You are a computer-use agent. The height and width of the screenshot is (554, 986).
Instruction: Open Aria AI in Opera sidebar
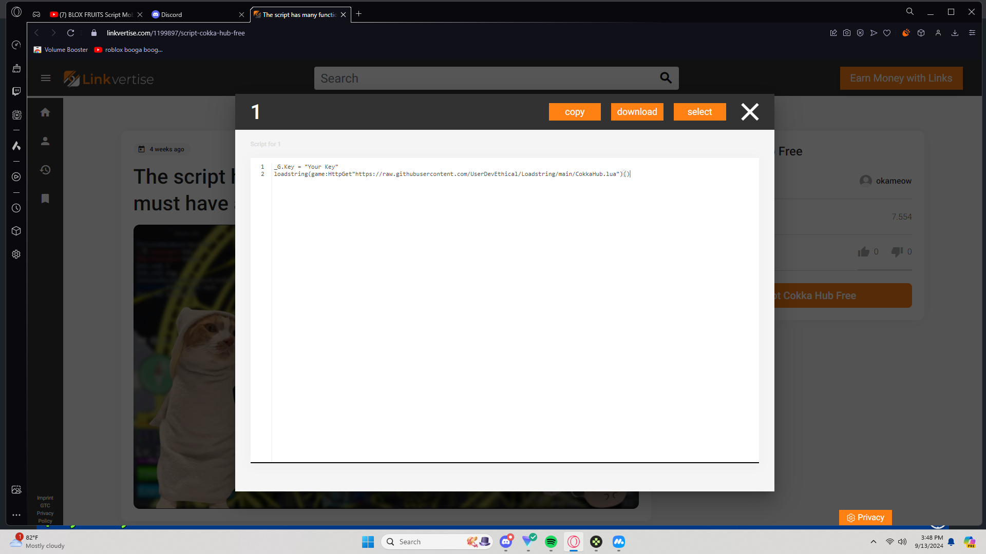click(x=16, y=146)
